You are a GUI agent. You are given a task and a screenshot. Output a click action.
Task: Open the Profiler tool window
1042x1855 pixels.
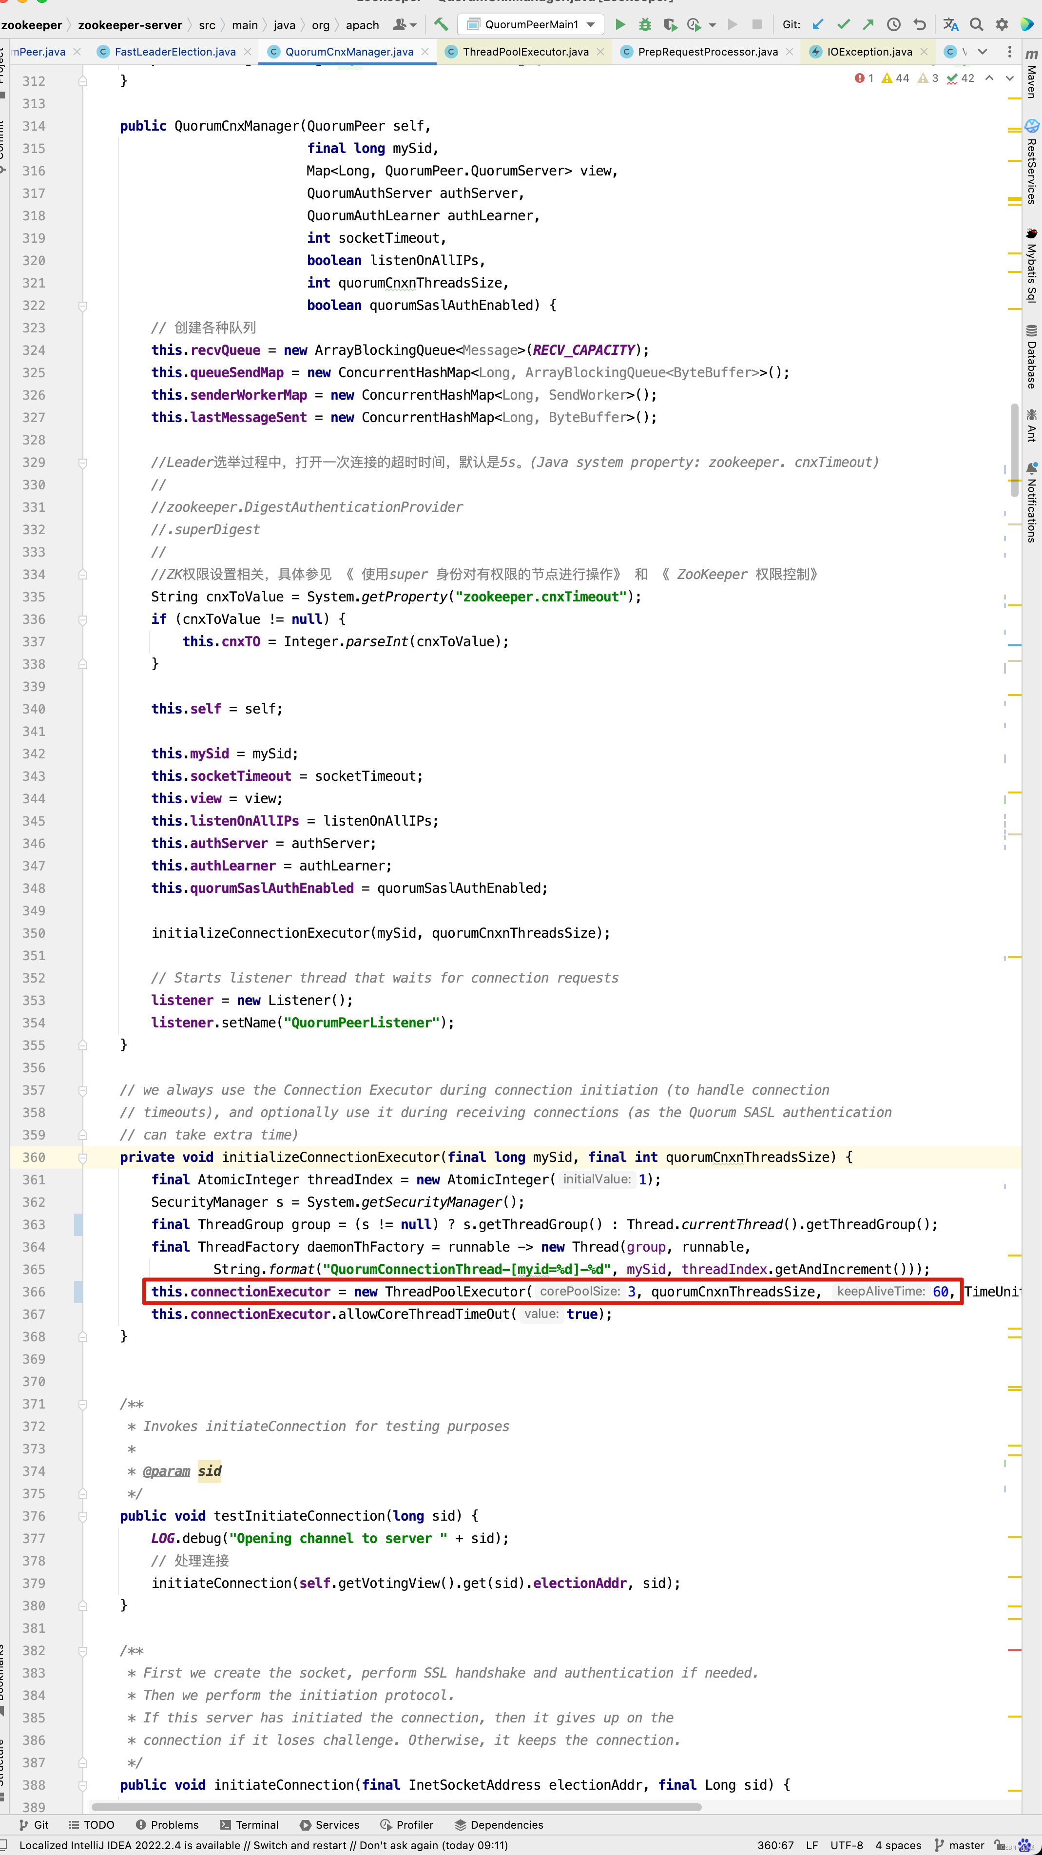tap(407, 1825)
